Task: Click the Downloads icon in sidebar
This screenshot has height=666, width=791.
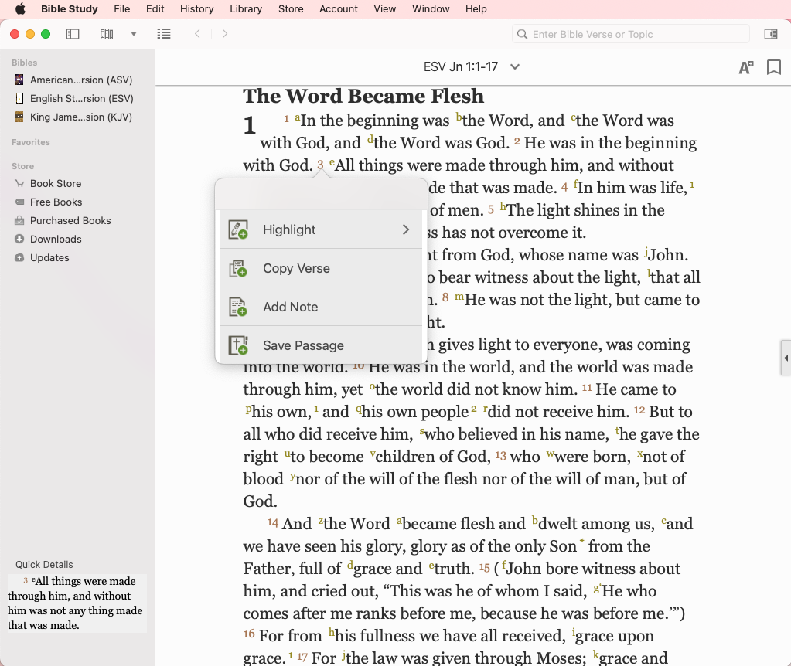Action: 19,239
